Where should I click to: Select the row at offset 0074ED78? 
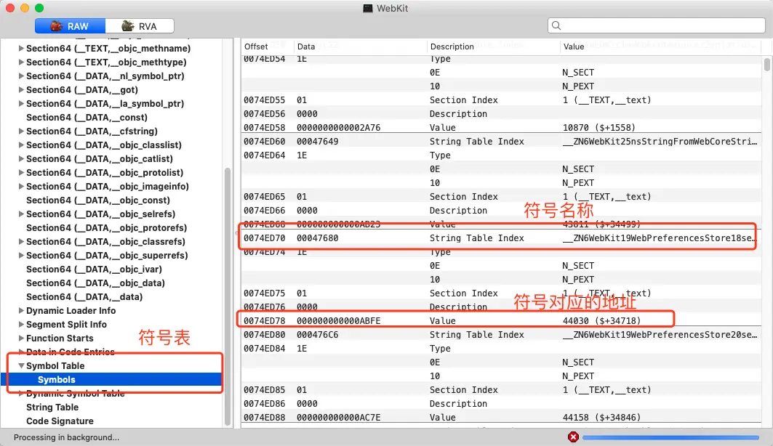(501, 320)
